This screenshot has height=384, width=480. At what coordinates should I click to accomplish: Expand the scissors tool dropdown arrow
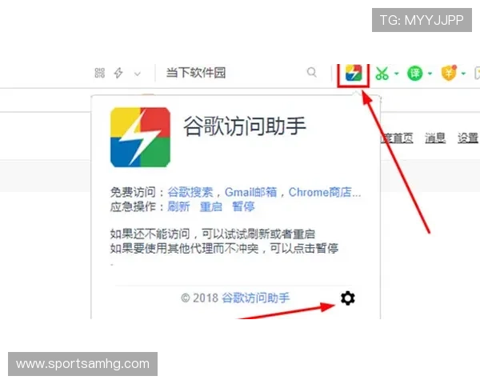point(397,74)
